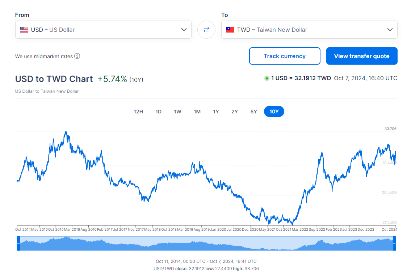Click the View transfer quote button
The height and width of the screenshot is (273, 407).
point(362,56)
